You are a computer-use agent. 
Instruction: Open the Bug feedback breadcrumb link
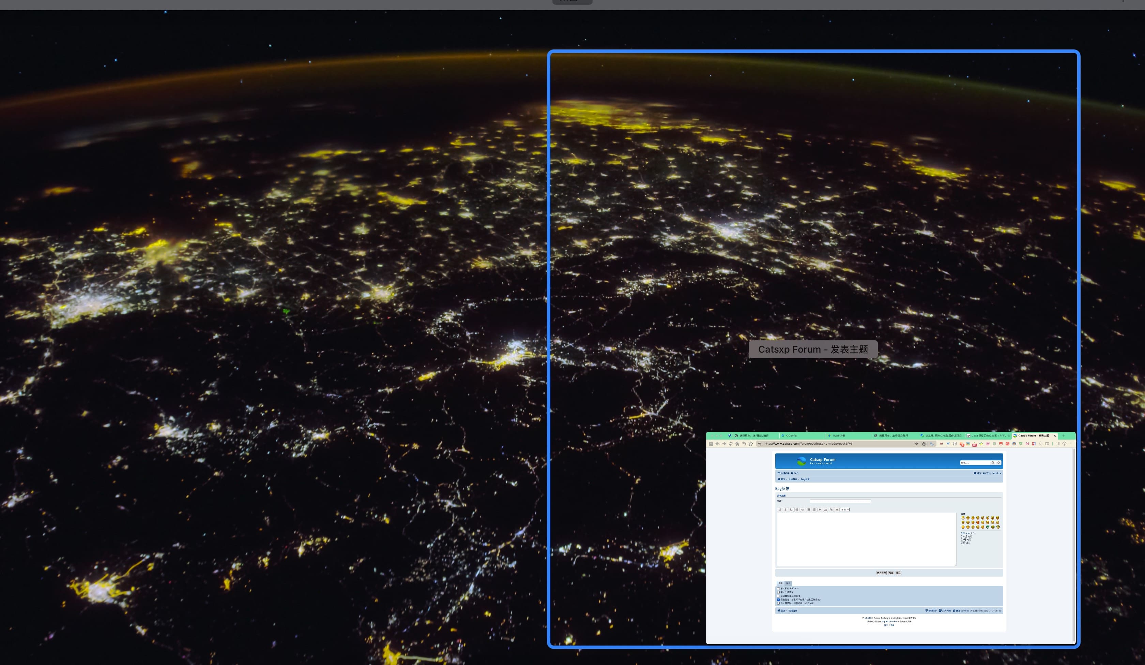(805, 479)
